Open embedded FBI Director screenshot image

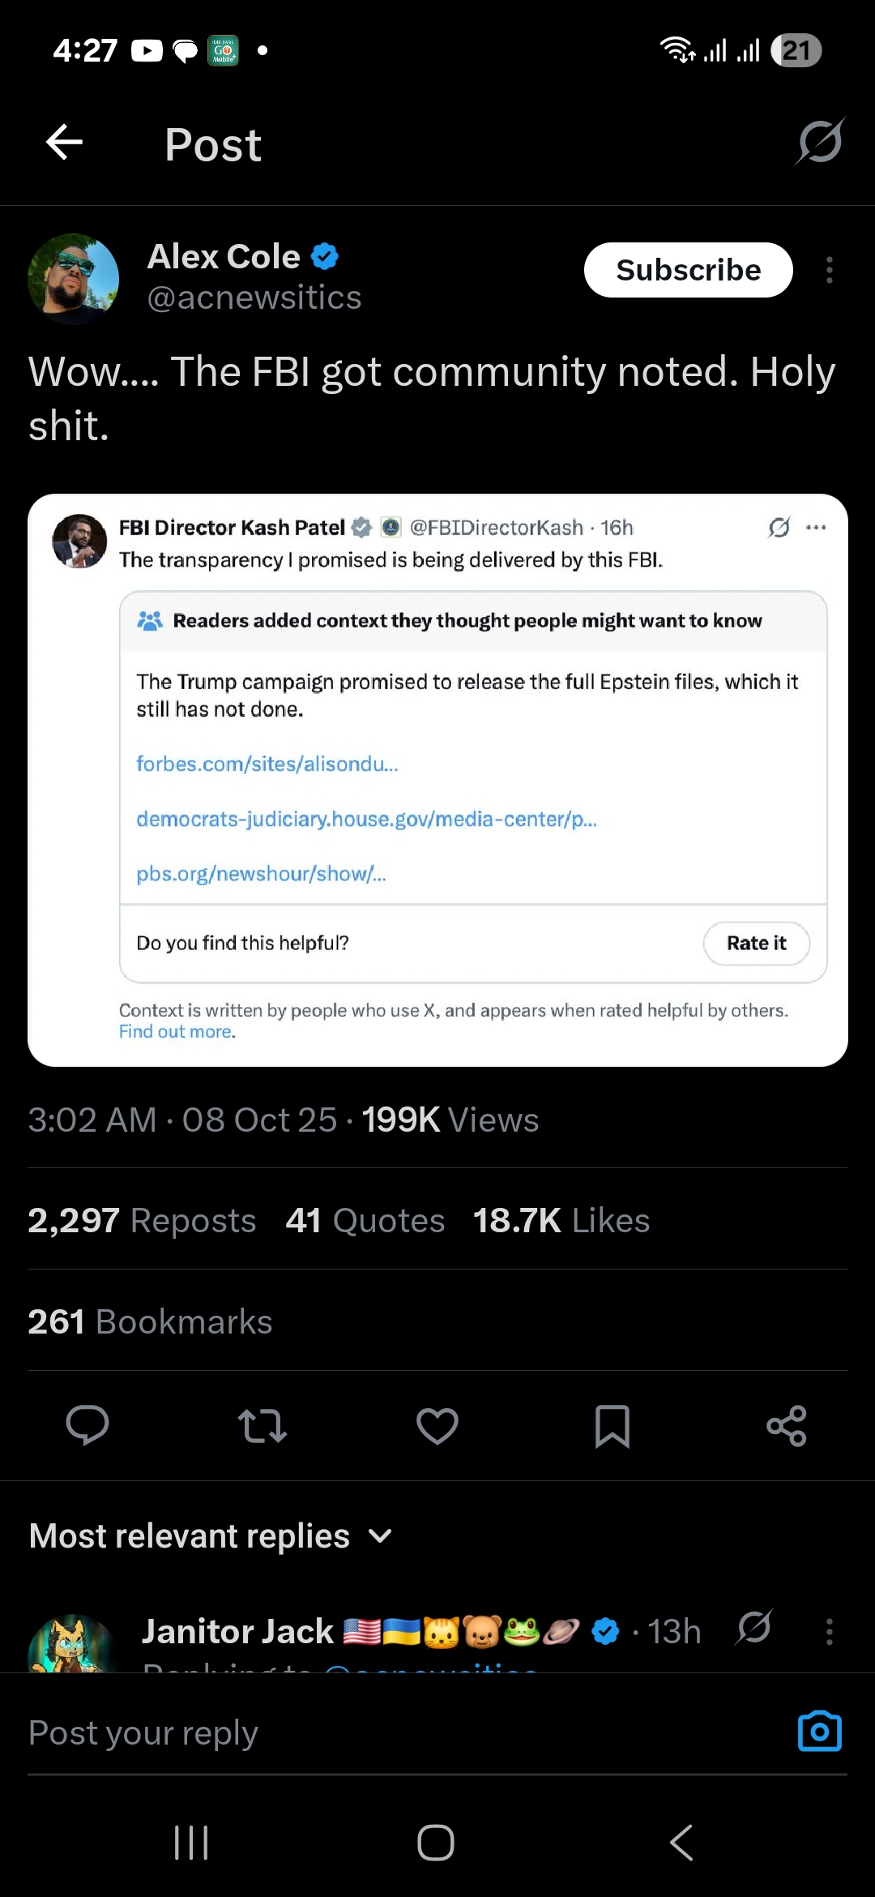pos(437,779)
